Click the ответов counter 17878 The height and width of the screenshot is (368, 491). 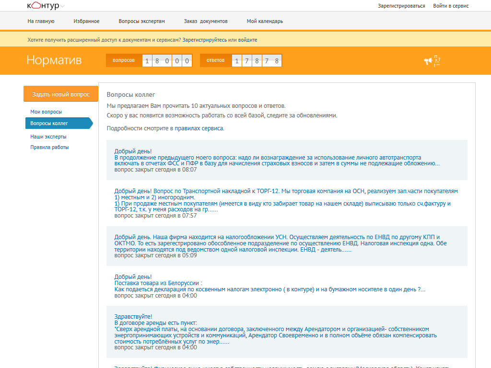[241, 61]
